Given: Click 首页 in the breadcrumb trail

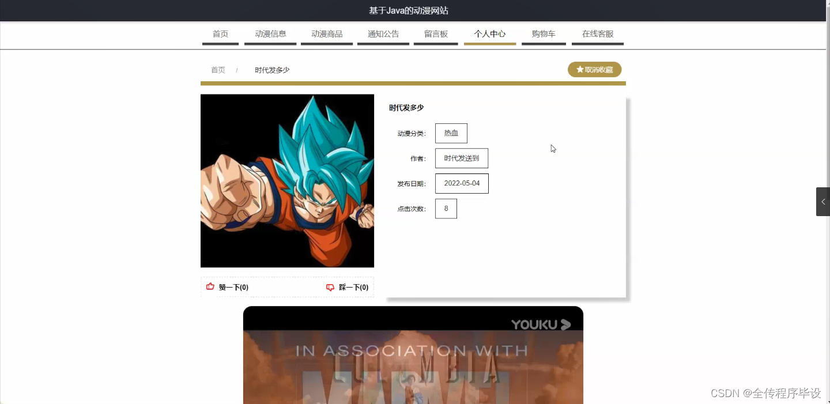Looking at the screenshot, I should (x=218, y=69).
